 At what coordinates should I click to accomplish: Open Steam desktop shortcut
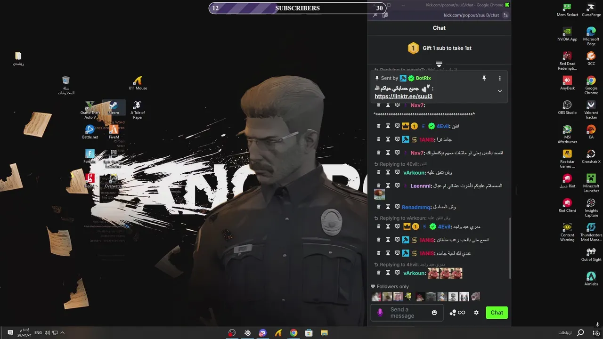[114, 108]
